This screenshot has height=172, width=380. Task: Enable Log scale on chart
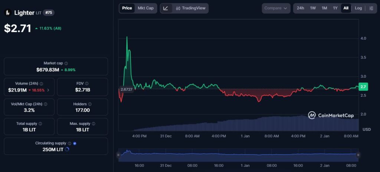[x=358, y=8]
